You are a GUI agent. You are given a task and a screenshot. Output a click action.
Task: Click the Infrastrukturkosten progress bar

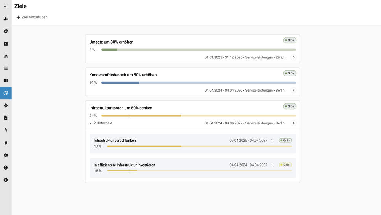[x=198, y=116]
